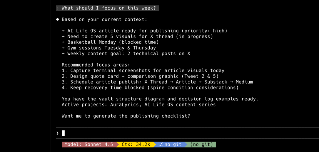Select item 2 'Design quote card' line

pos(140,76)
